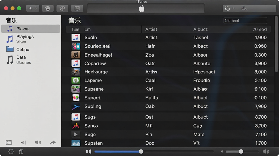Click the green icon in the Lapeme row
This screenshot has width=279, height=156.
tap(76, 80)
